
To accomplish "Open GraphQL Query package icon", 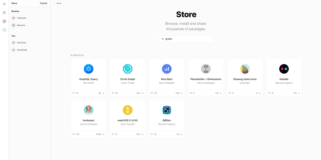I will click(88, 69).
